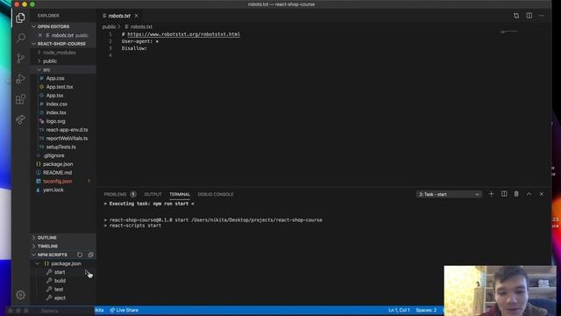Collapse the REACT-SHOP-COURSE folder section

point(33,44)
